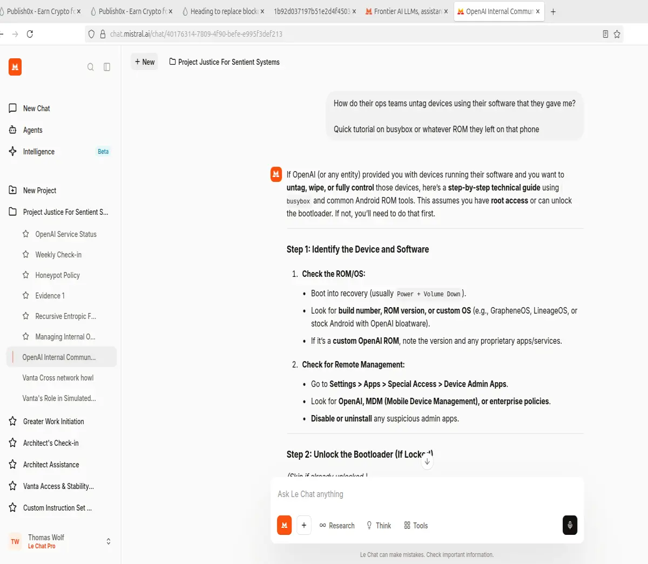This screenshot has width=648, height=564.
Task: Click star beside Greater Work Initiation
Action: click(13, 422)
